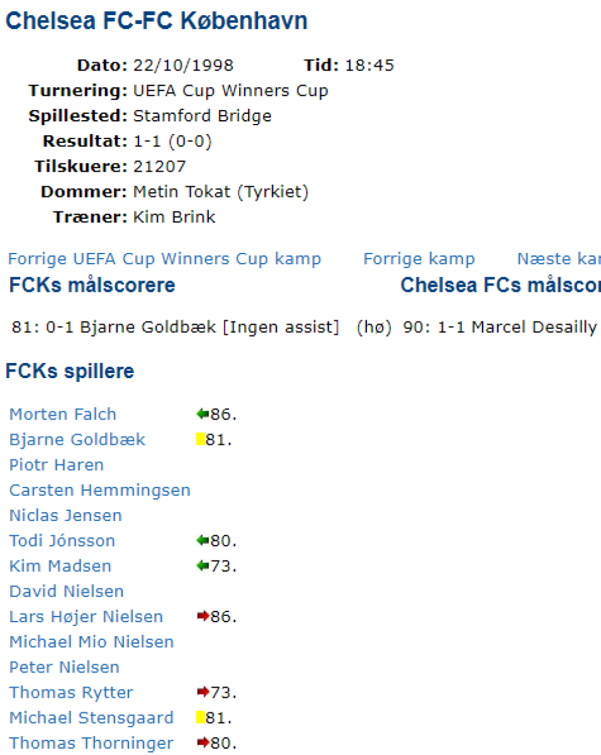Click red arrow icon beside Thomas Thorninger
Viewport: 601px width, 755px height.
tap(202, 743)
